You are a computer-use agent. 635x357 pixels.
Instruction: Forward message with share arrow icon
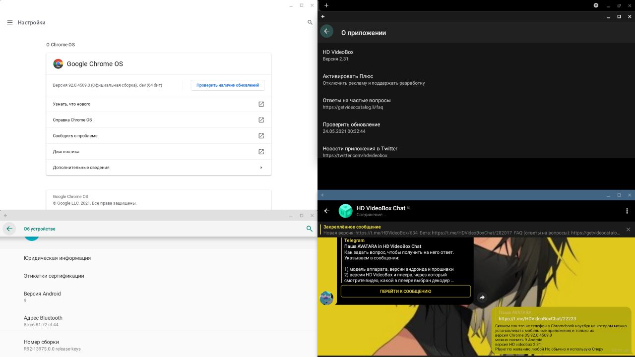coord(482,297)
